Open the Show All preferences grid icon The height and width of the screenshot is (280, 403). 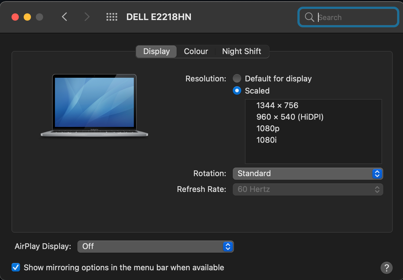tap(112, 17)
